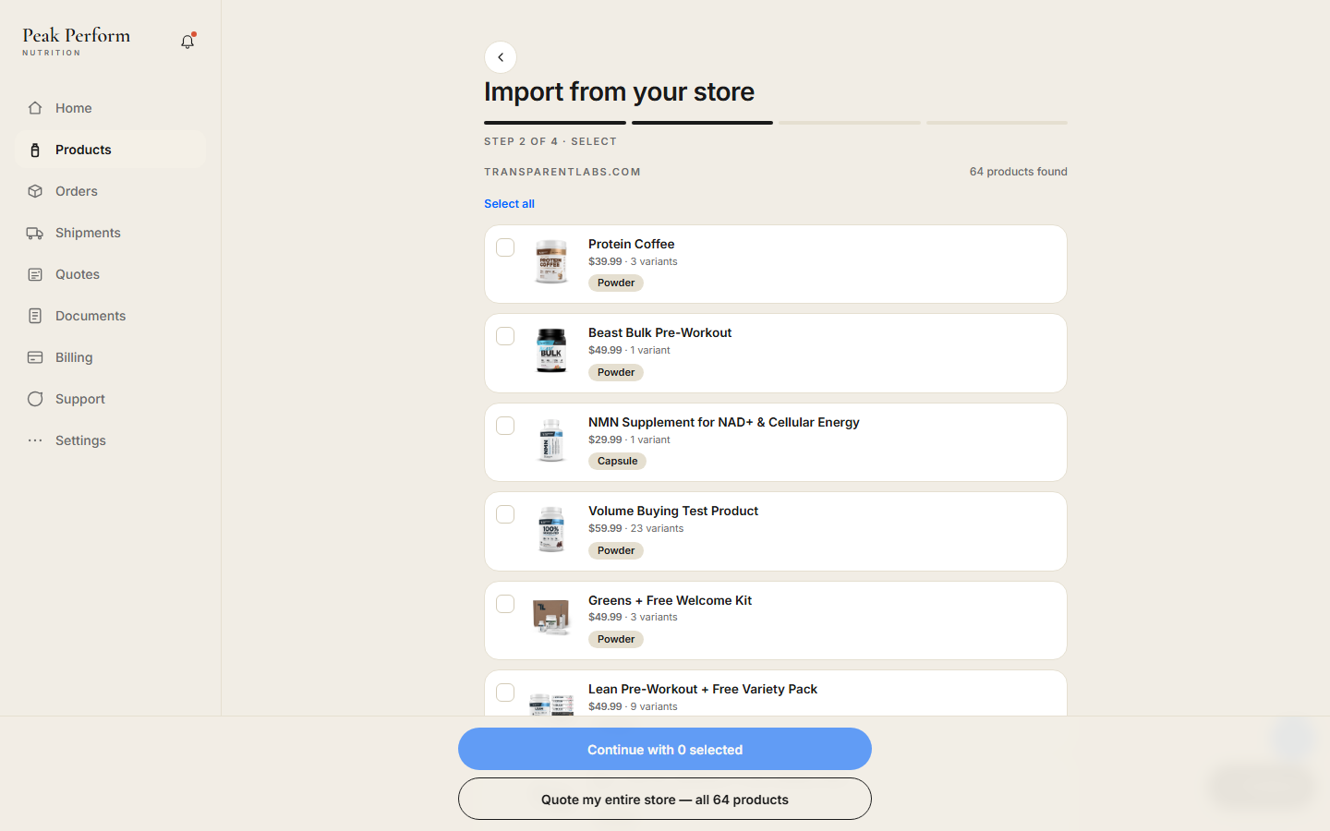Click the Powder tag on Beast Bulk Pre-Workout
This screenshot has width=1330, height=831.
click(x=616, y=372)
